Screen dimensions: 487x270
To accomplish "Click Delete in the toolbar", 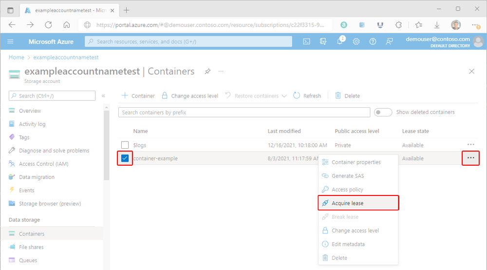I will pyautogui.click(x=348, y=96).
